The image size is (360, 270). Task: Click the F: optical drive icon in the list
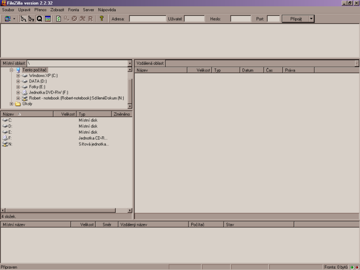coord(5,138)
